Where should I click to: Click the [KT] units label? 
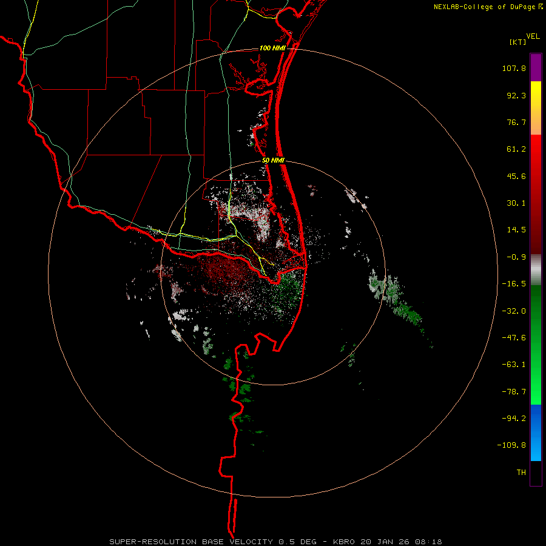517,42
